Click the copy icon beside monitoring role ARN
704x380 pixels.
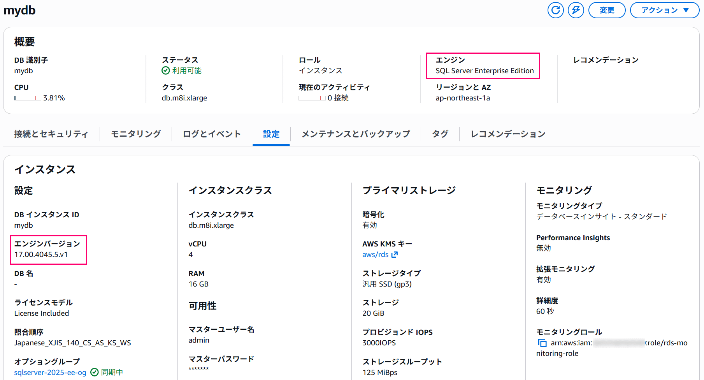[542, 343]
